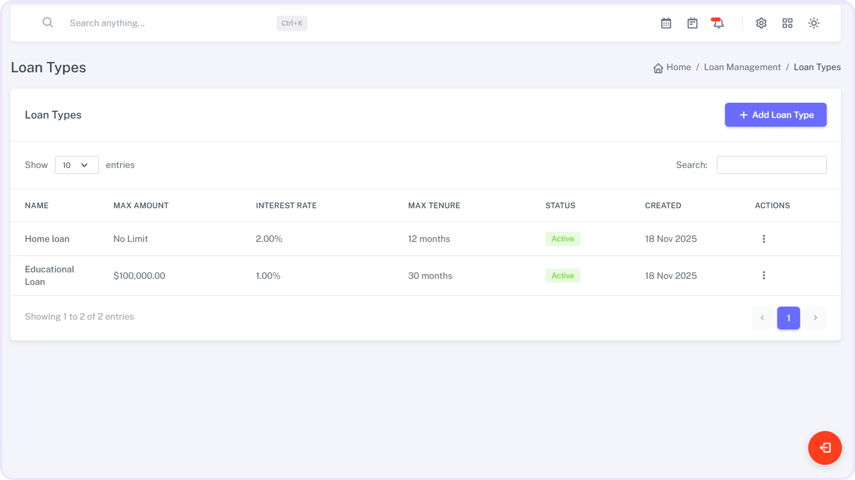Open the show entries count dropdown

tap(77, 165)
